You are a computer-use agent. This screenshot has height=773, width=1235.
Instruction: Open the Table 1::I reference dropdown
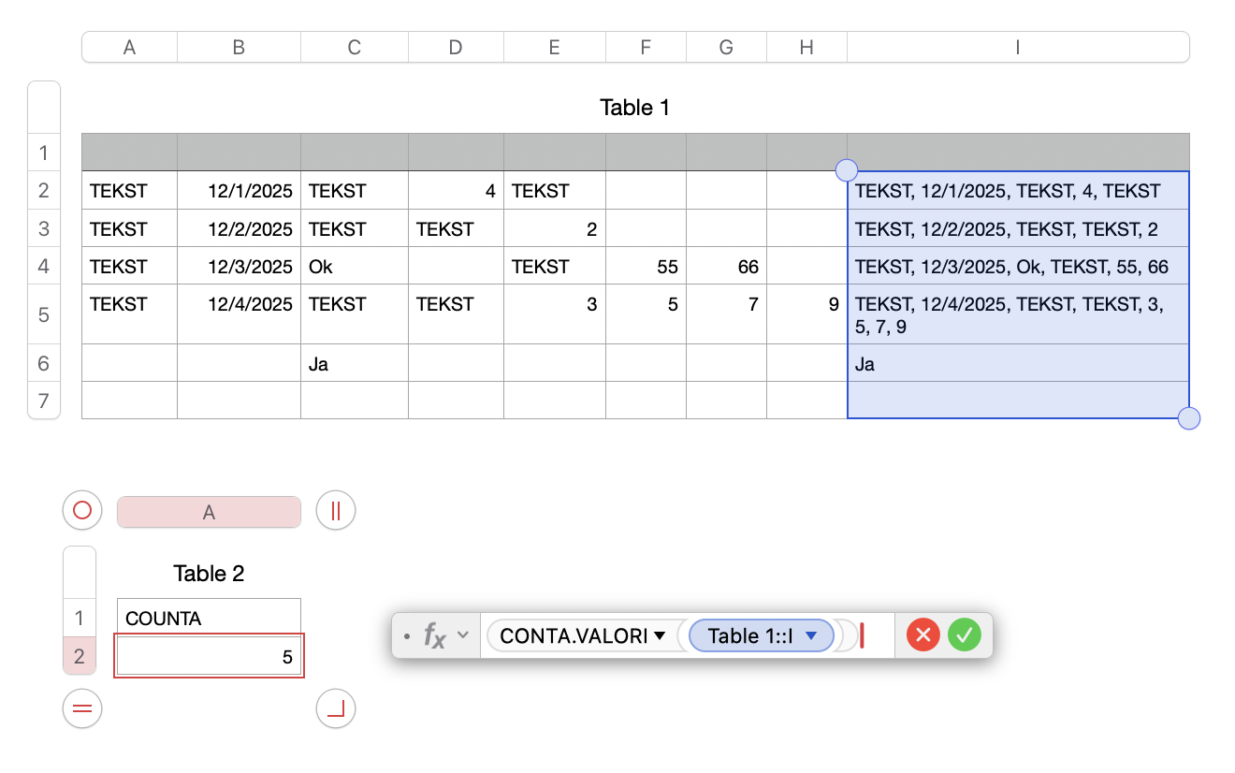[x=812, y=636]
